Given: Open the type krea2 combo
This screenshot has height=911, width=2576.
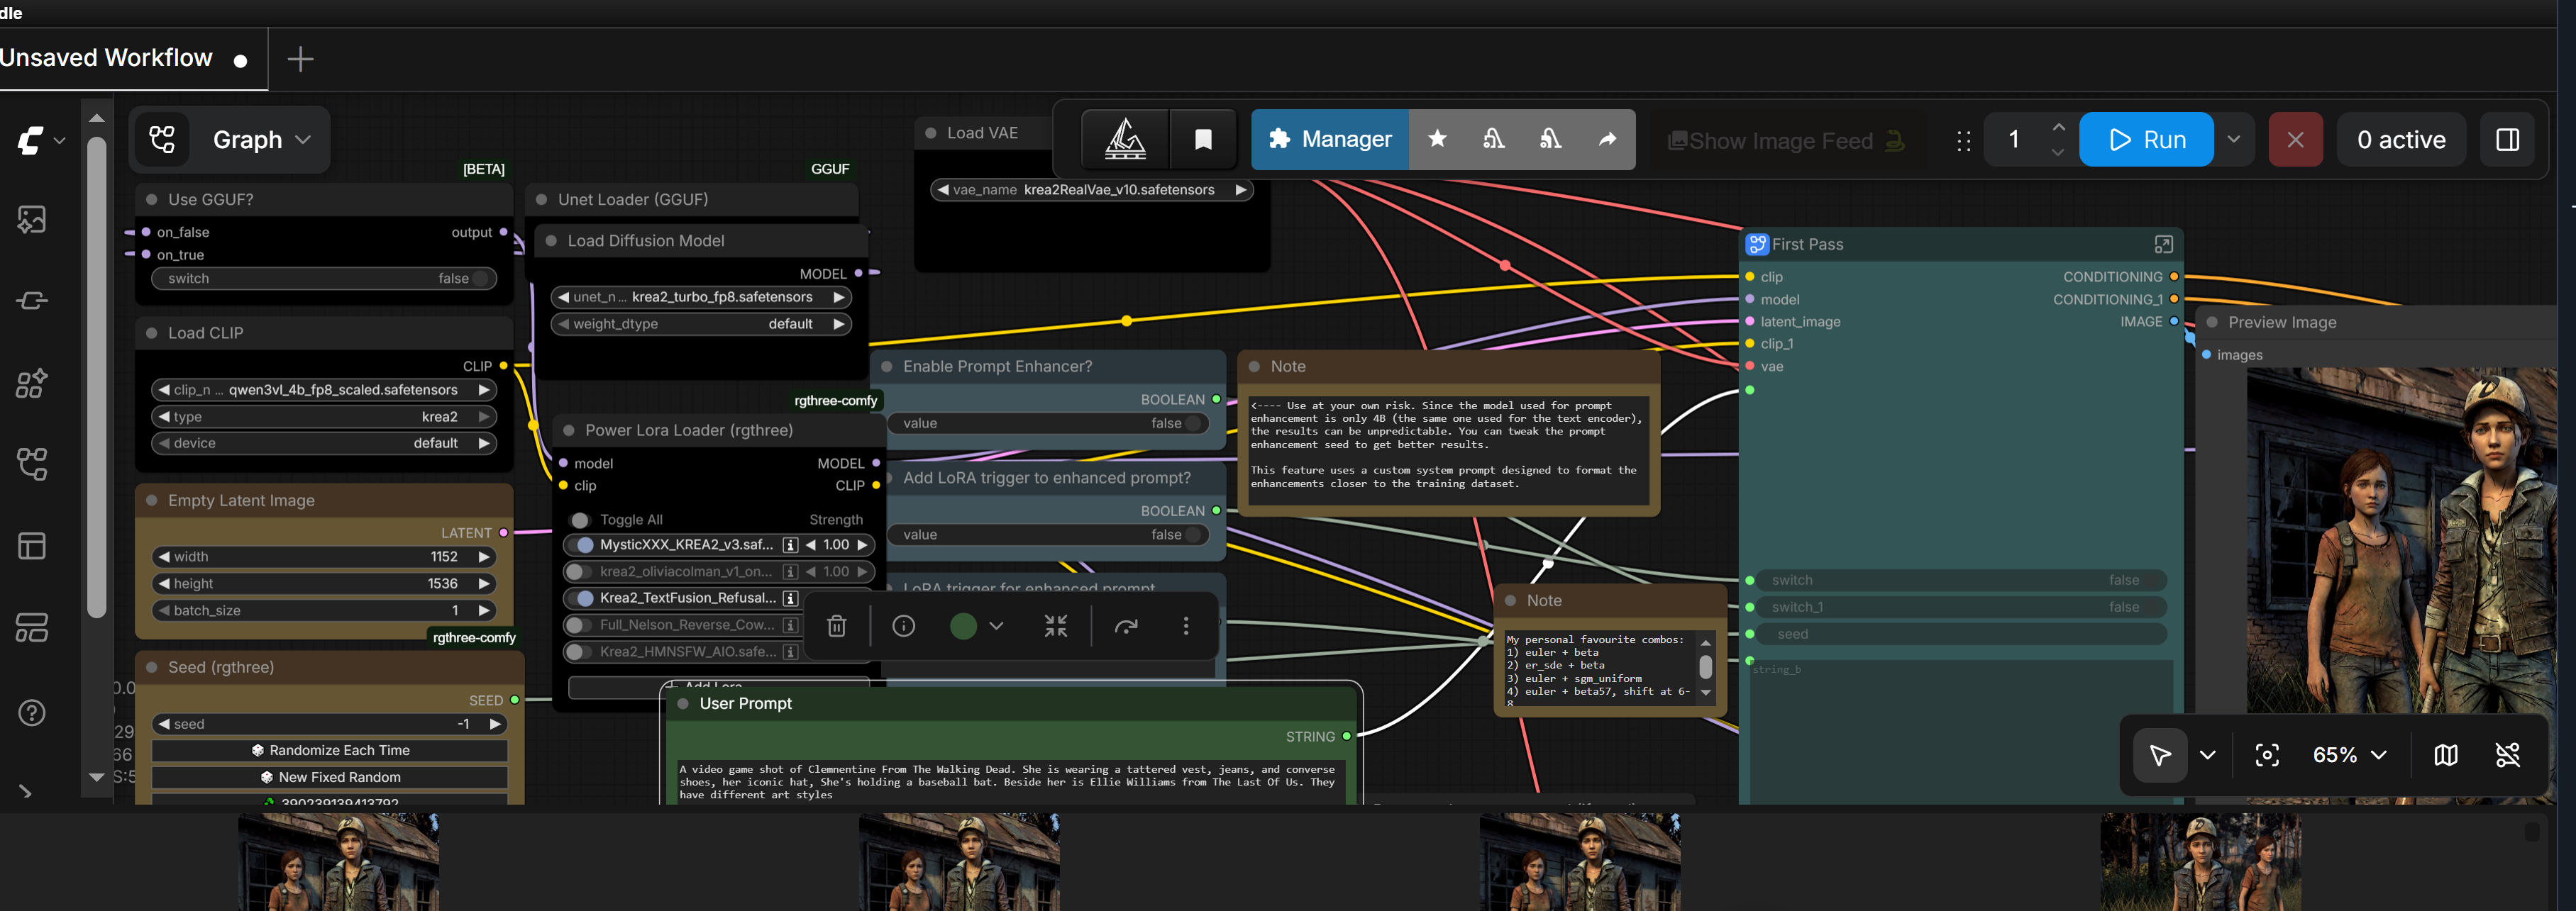Looking at the screenshot, I should point(324,418).
